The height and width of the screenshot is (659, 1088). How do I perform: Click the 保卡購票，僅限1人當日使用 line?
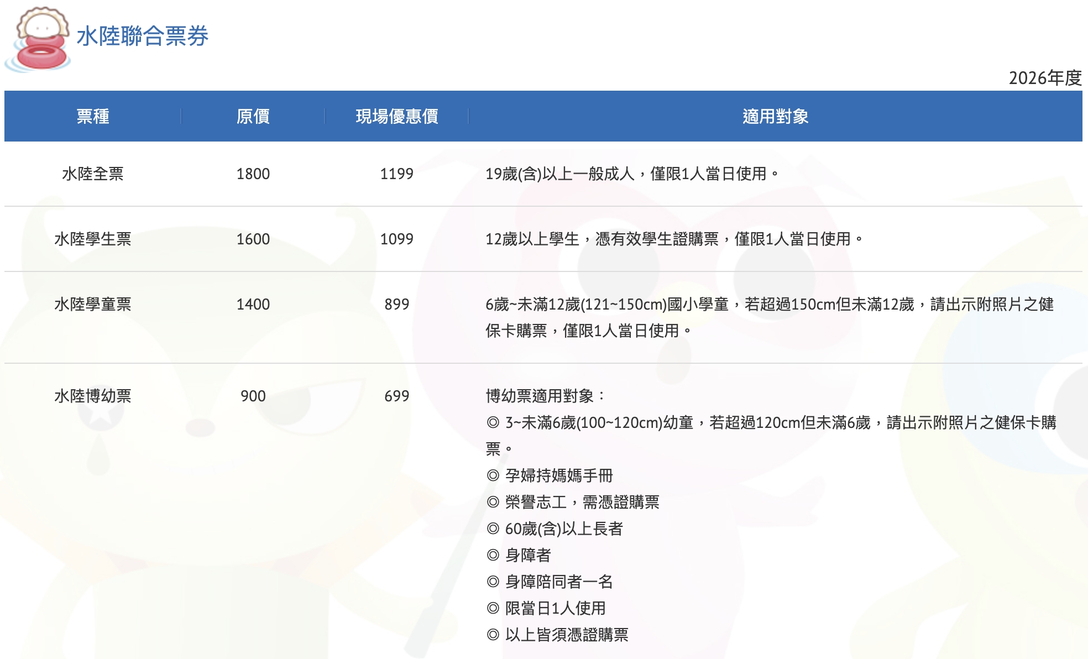[589, 331]
